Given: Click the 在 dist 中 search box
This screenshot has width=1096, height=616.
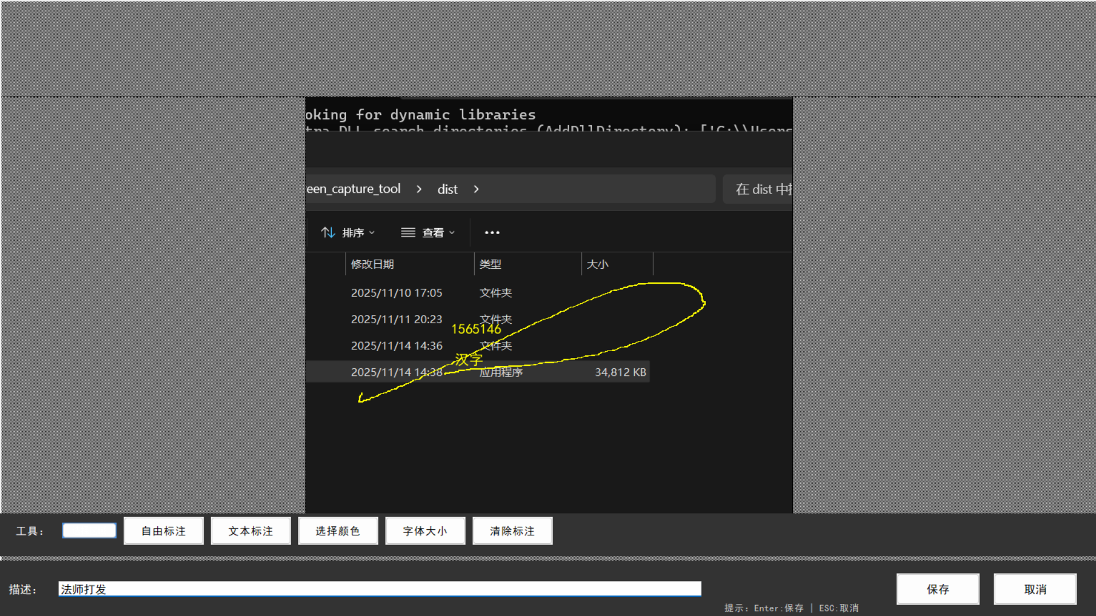Looking at the screenshot, I should 758,189.
